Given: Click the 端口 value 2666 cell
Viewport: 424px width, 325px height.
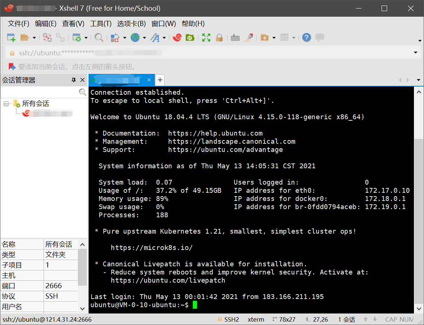Looking at the screenshot, I should [x=61, y=286].
